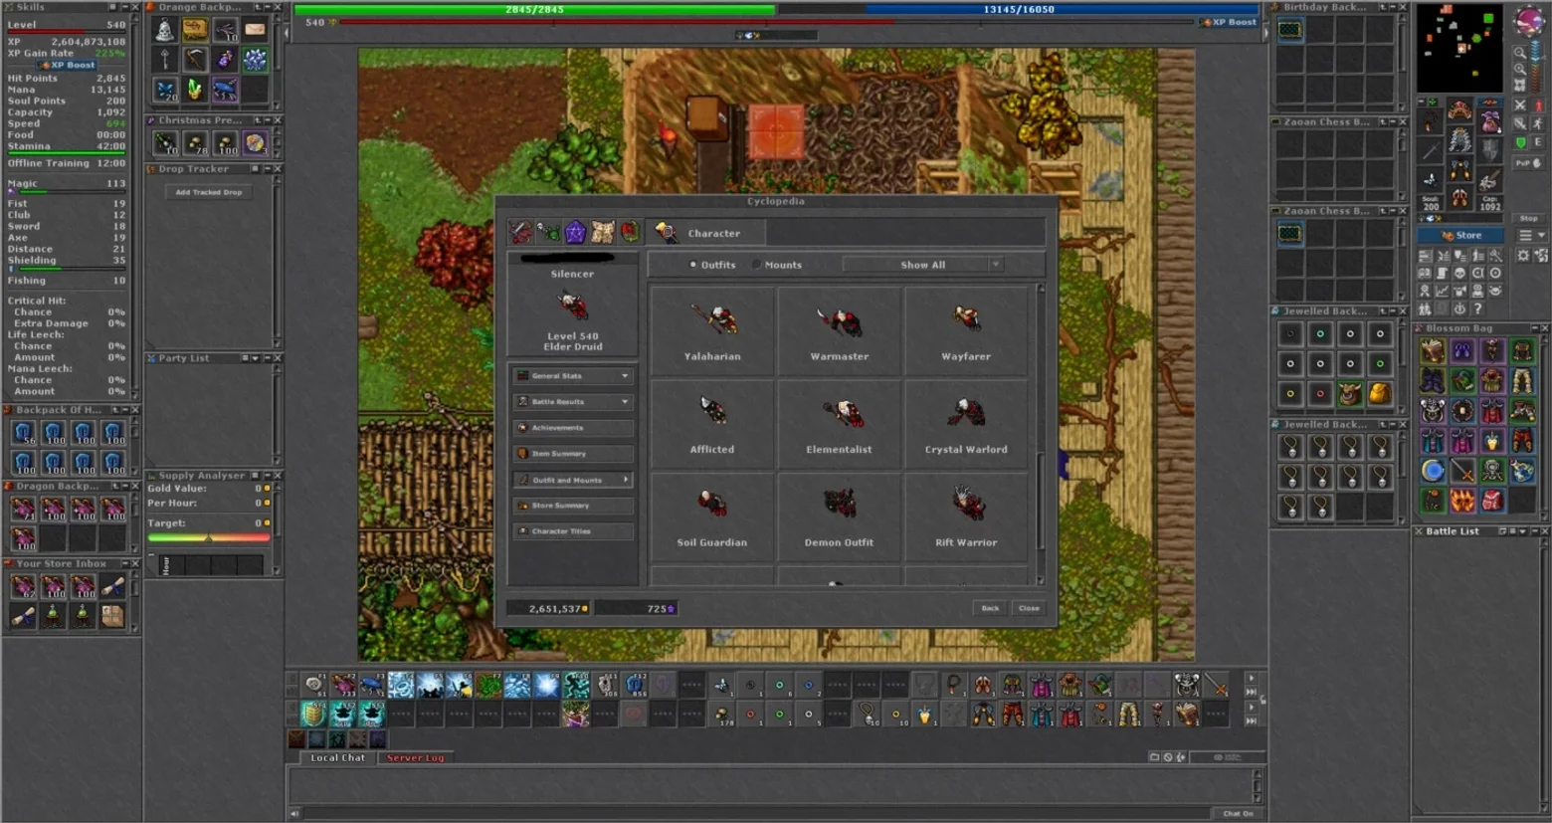The width and height of the screenshot is (1552, 823).
Task: Click the golden item in Jewelled Backpack
Action: [x=1380, y=393]
